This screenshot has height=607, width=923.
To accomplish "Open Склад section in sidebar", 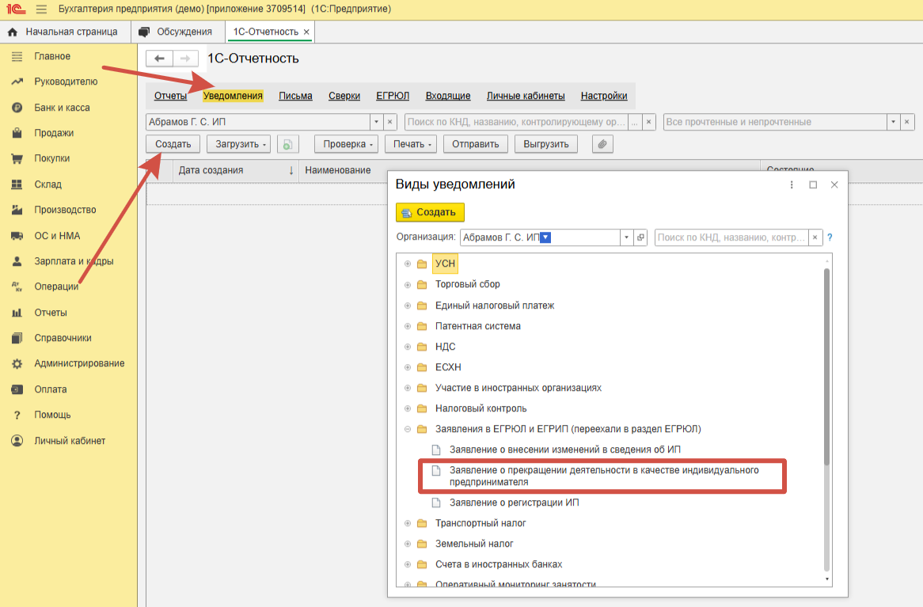I will tap(47, 184).
